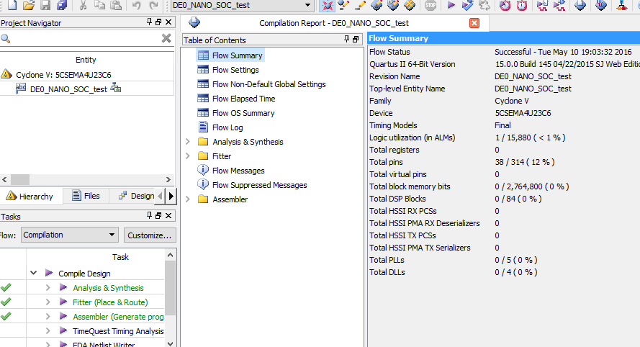Open Flow OS Summary report

tap(243, 113)
